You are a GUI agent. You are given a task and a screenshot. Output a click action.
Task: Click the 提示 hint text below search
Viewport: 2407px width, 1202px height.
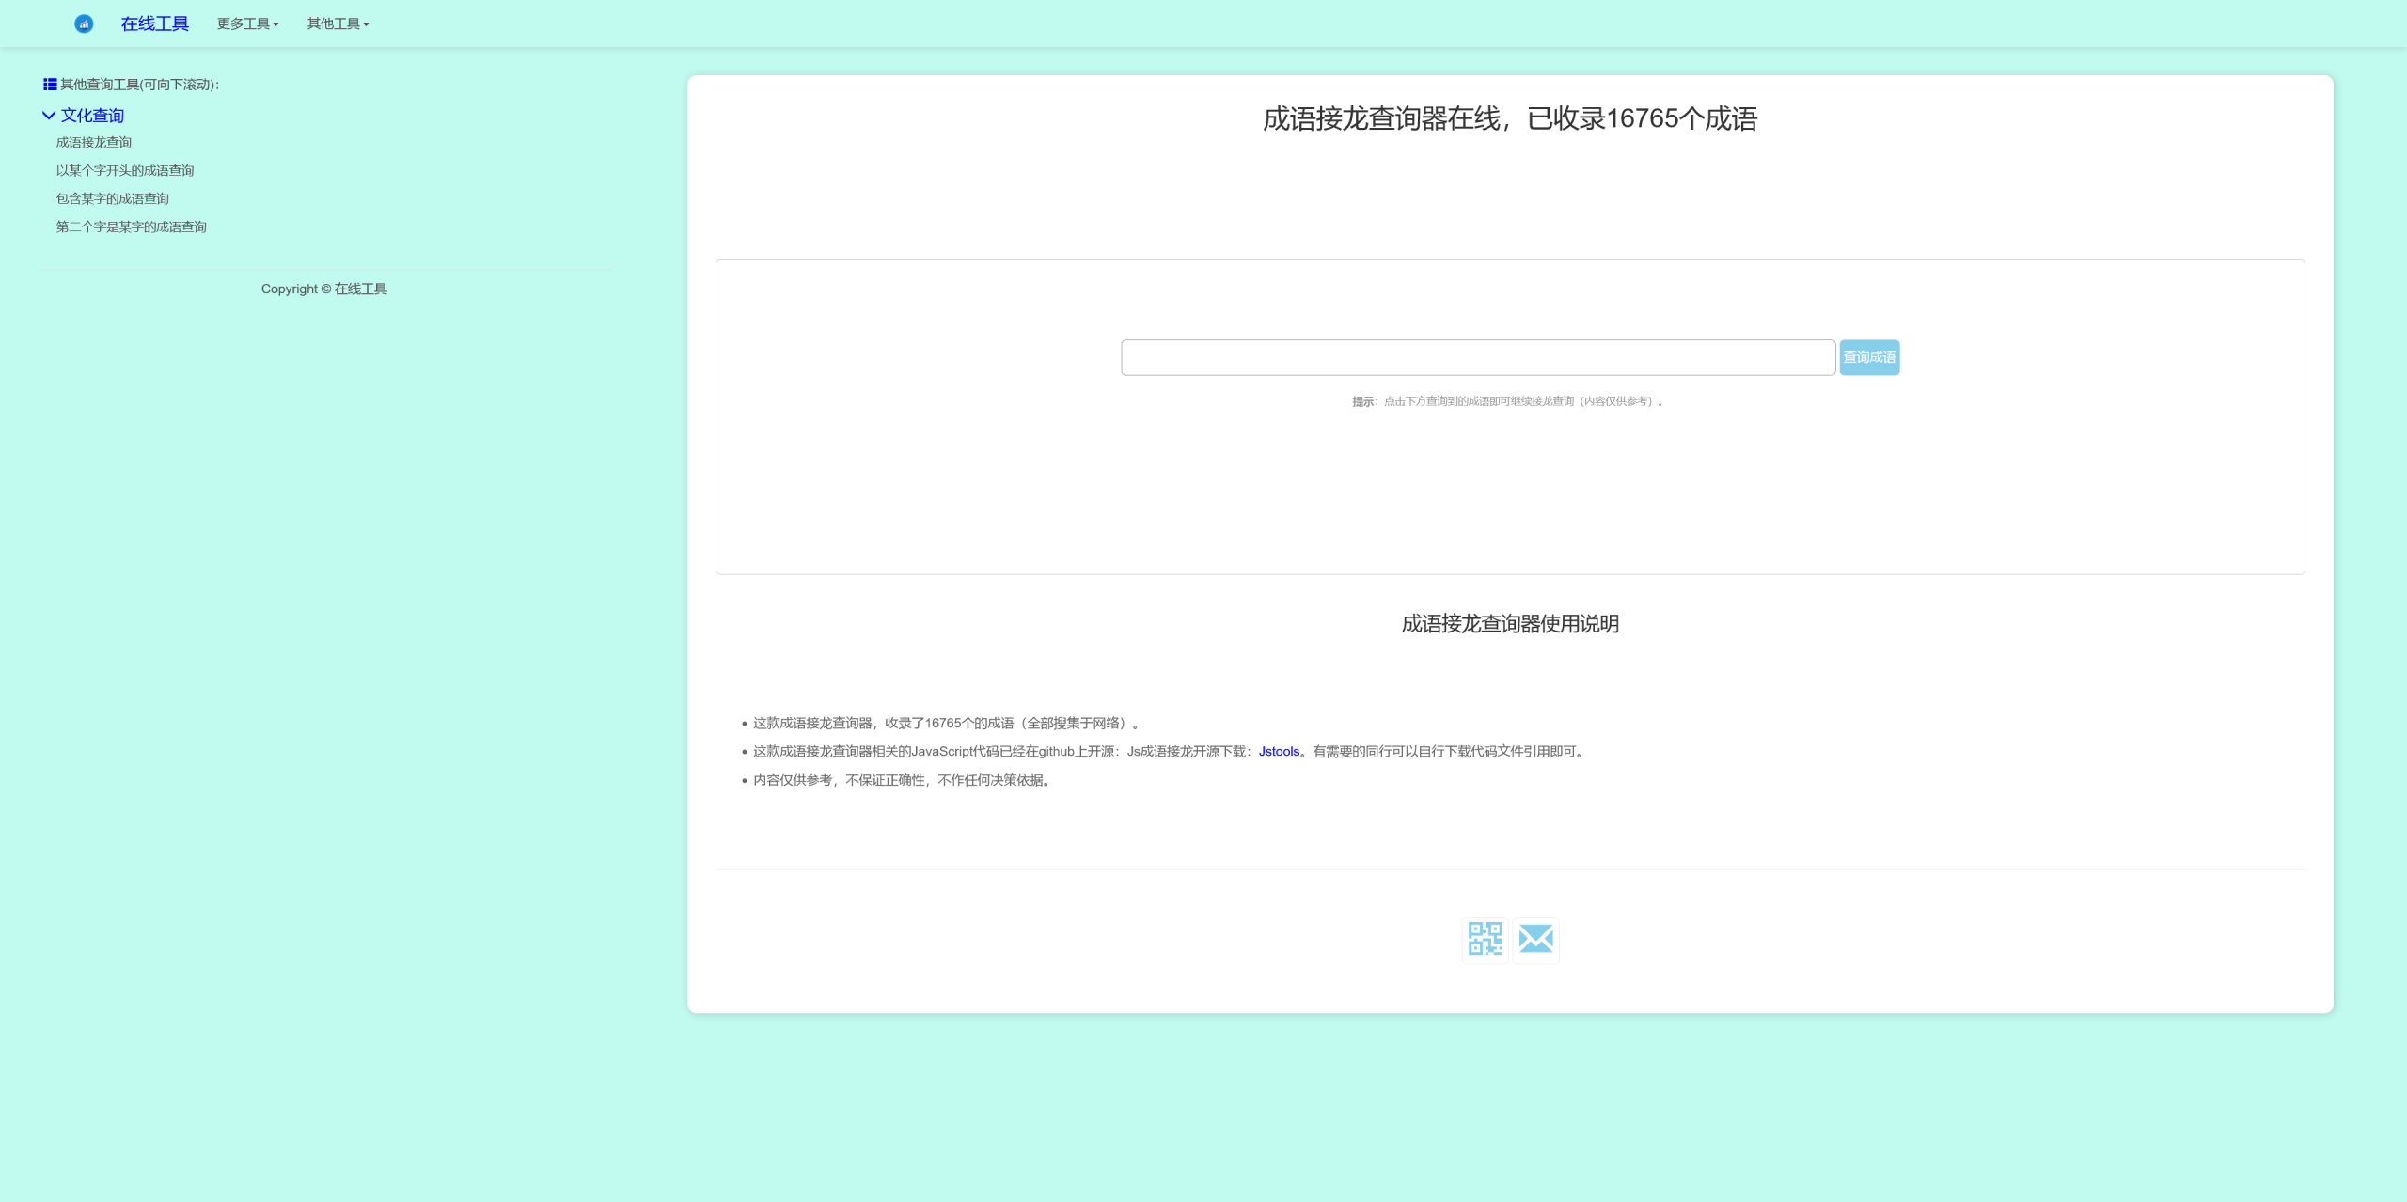[x=1508, y=401]
